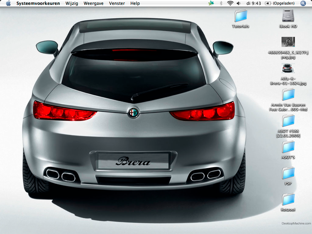Click the green bird status icon
The height and width of the screenshot is (234, 312).
pos(211,3)
